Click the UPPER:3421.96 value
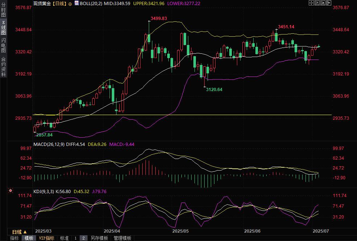Viewport: 357px width, 241px height. 149,4
